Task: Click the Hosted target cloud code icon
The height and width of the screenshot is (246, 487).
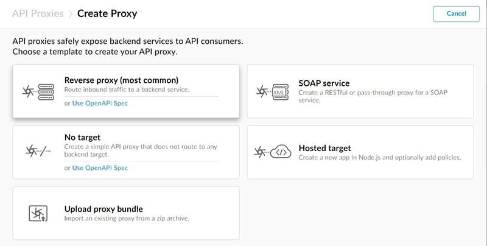Action: (281, 152)
